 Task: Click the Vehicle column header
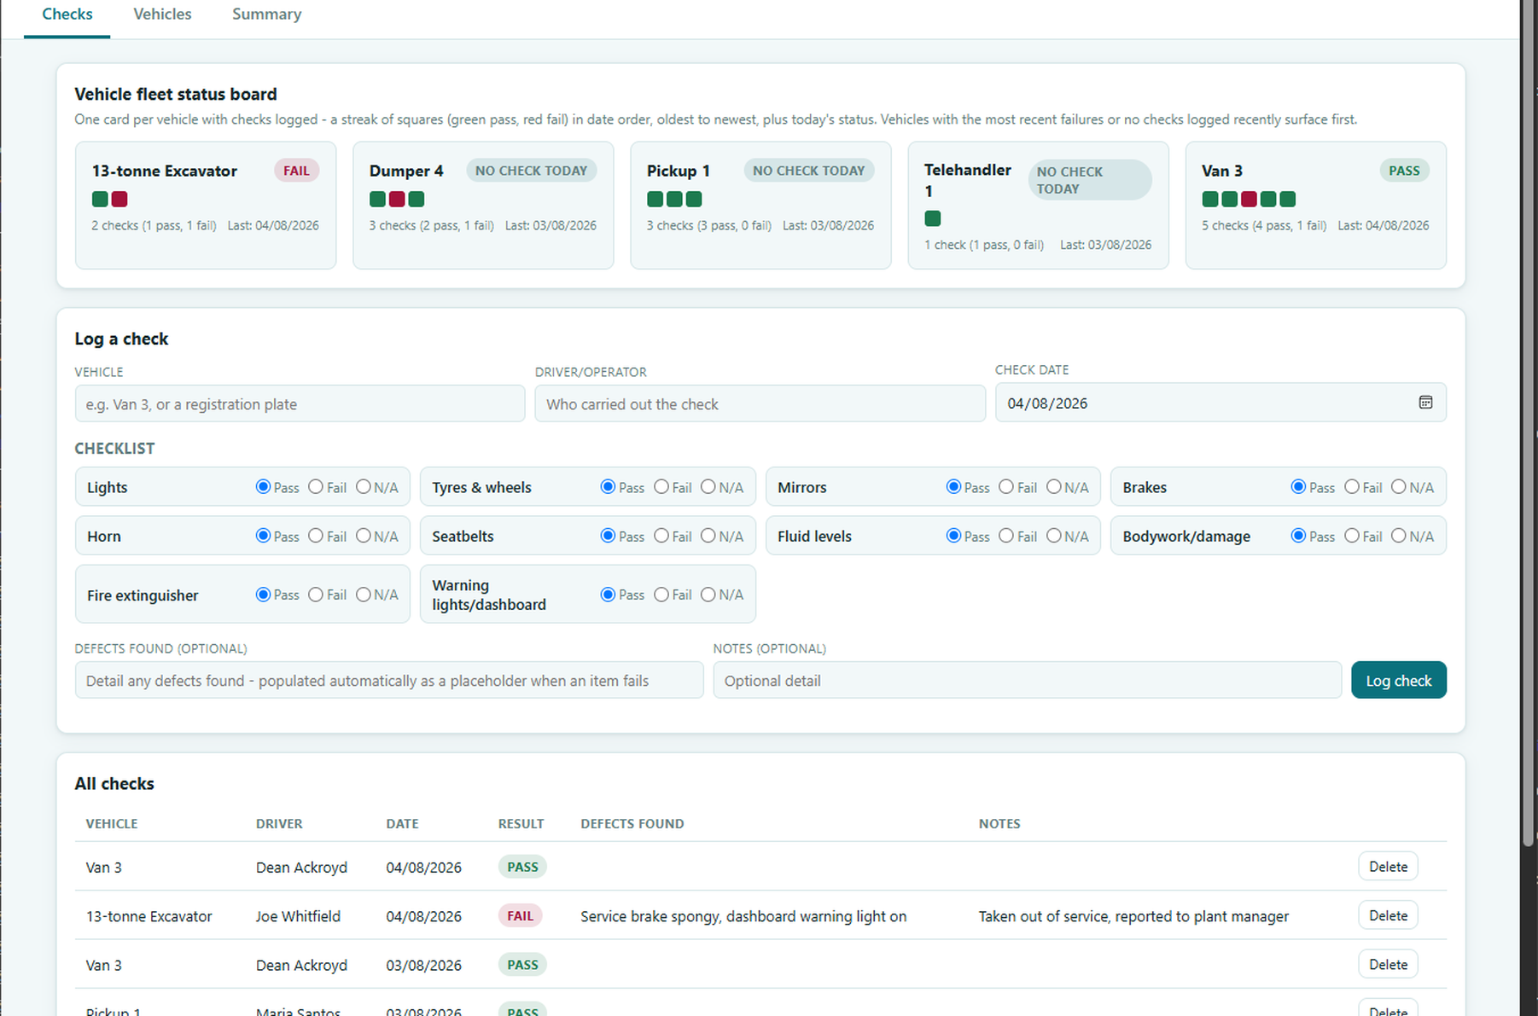(112, 824)
